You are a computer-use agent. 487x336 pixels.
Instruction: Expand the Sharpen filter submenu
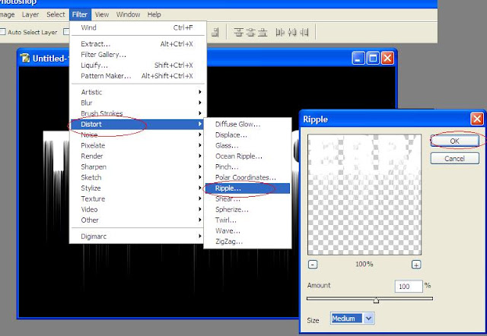coord(137,166)
